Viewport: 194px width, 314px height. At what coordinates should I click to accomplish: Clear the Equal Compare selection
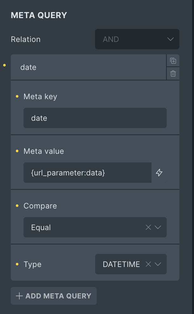(x=148, y=227)
